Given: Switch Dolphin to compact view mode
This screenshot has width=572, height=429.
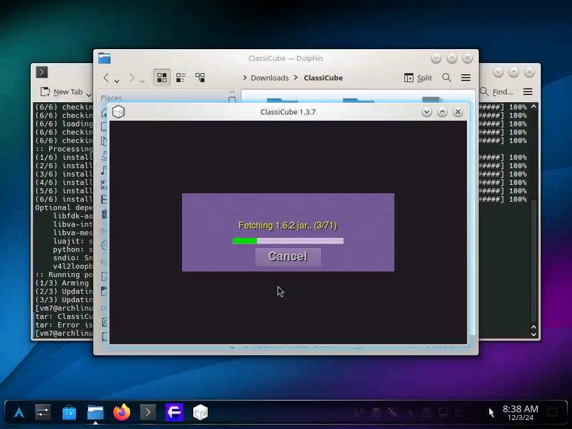Looking at the screenshot, I should pyautogui.click(x=180, y=77).
